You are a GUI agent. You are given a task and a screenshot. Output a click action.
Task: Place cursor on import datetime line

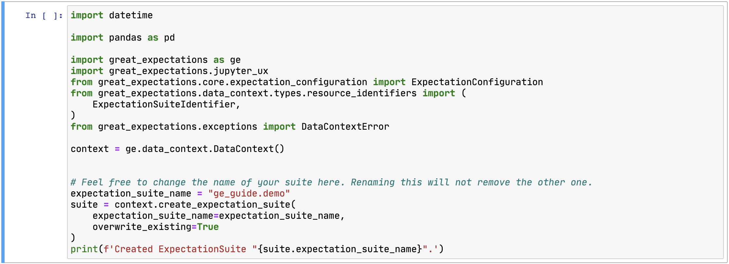pos(112,15)
